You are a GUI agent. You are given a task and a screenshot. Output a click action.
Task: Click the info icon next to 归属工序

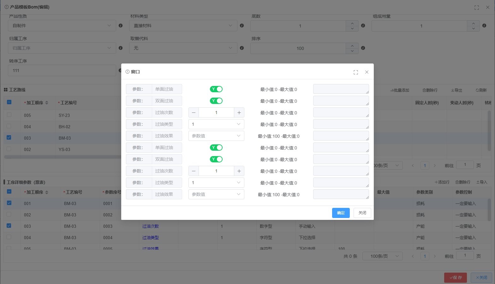121,48
